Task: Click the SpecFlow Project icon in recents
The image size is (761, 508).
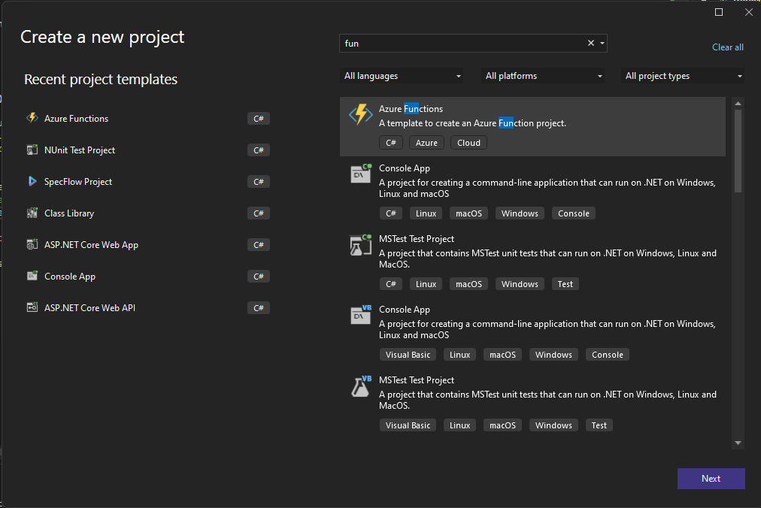Action: pyautogui.click(x=32, y=182)
